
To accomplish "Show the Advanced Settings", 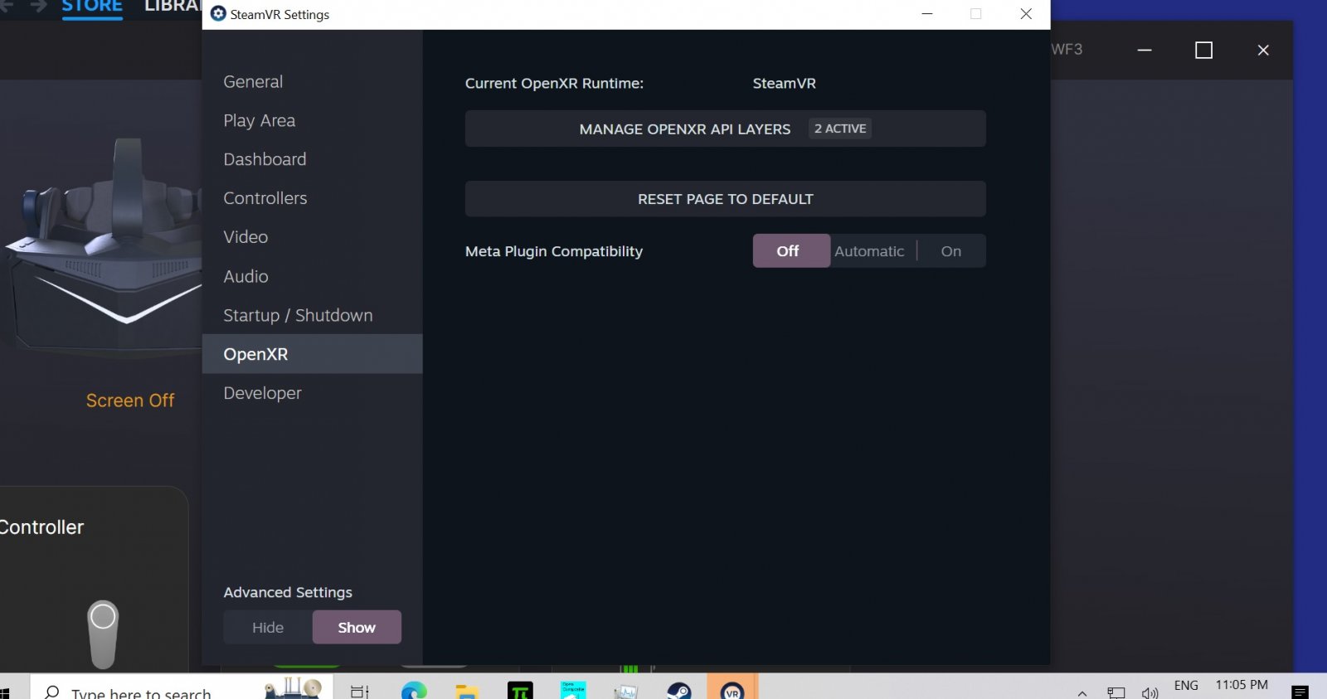I will 357,628.
